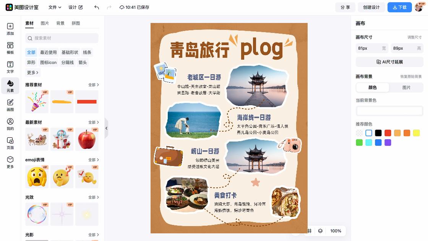This screenshot has height=241, width=428.
Task: Switch to the 背景 tab
Action: click(x=60, y=23)
